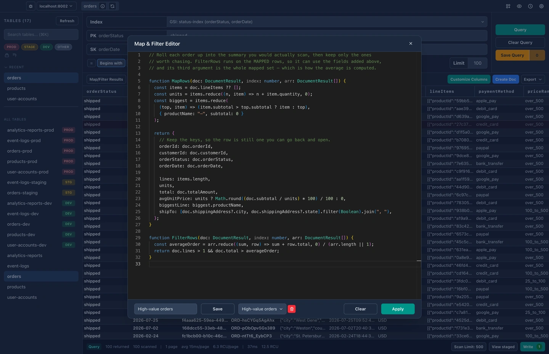
Task: Delete saved snippet with red trash icon
Action: coord(292,309)
